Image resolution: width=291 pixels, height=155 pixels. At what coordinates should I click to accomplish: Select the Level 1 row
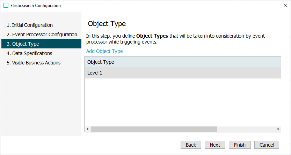pyautogui.click(x=183, y=73)
